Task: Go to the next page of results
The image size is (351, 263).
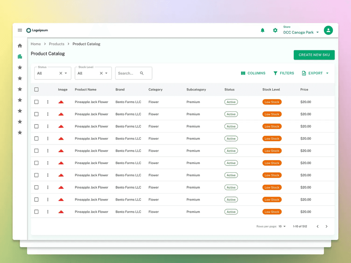Action: (326, 226)
